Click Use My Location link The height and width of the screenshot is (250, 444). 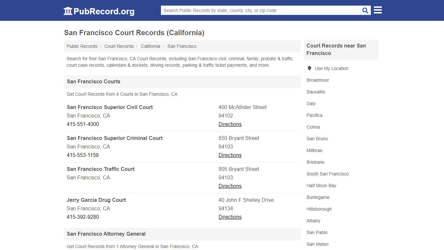click(x=331, y=68)
